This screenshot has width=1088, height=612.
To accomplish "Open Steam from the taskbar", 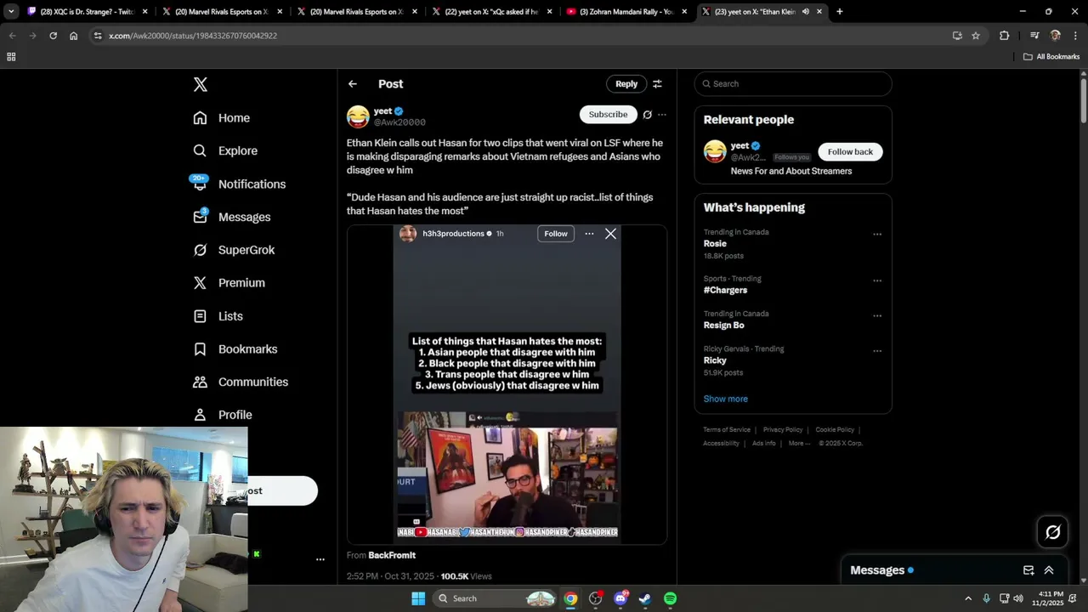I will 645,598.
